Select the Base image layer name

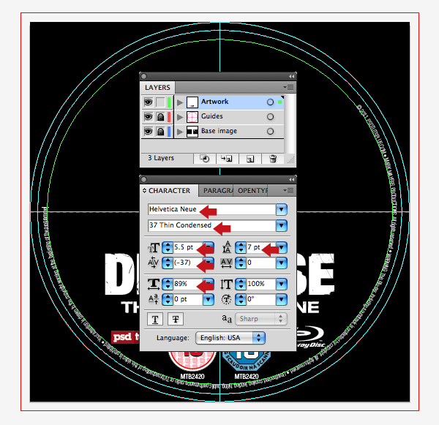point(219,131)
